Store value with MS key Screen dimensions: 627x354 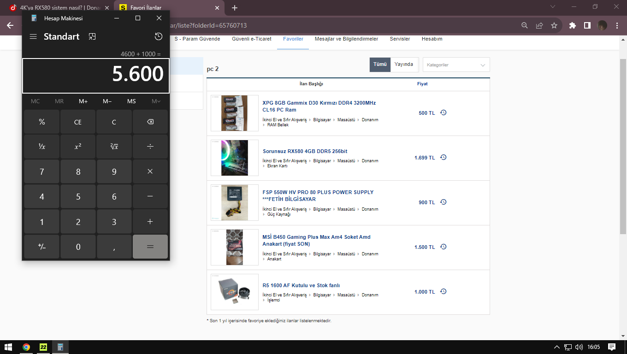pos(131,101)
